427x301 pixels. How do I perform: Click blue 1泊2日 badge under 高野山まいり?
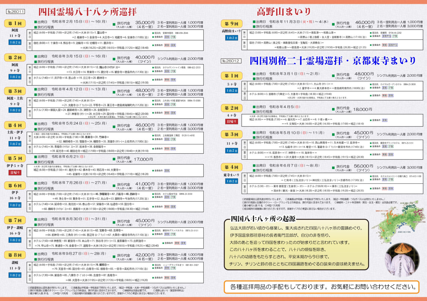pos(232,38)
